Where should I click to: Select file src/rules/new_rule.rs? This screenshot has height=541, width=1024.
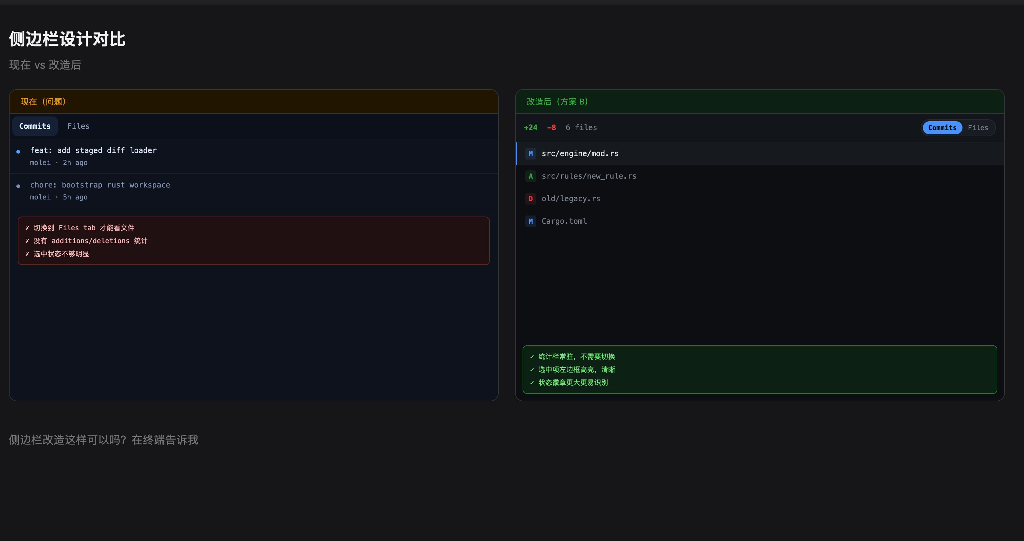click(589, 176)
